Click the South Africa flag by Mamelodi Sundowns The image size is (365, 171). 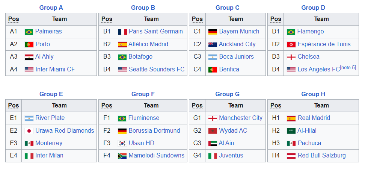click(x=122, y=156)
